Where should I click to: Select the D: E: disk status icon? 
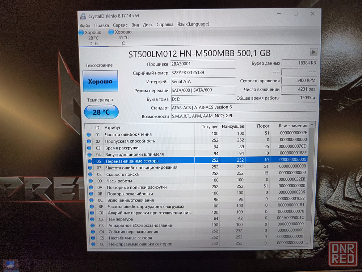(81, 32)
